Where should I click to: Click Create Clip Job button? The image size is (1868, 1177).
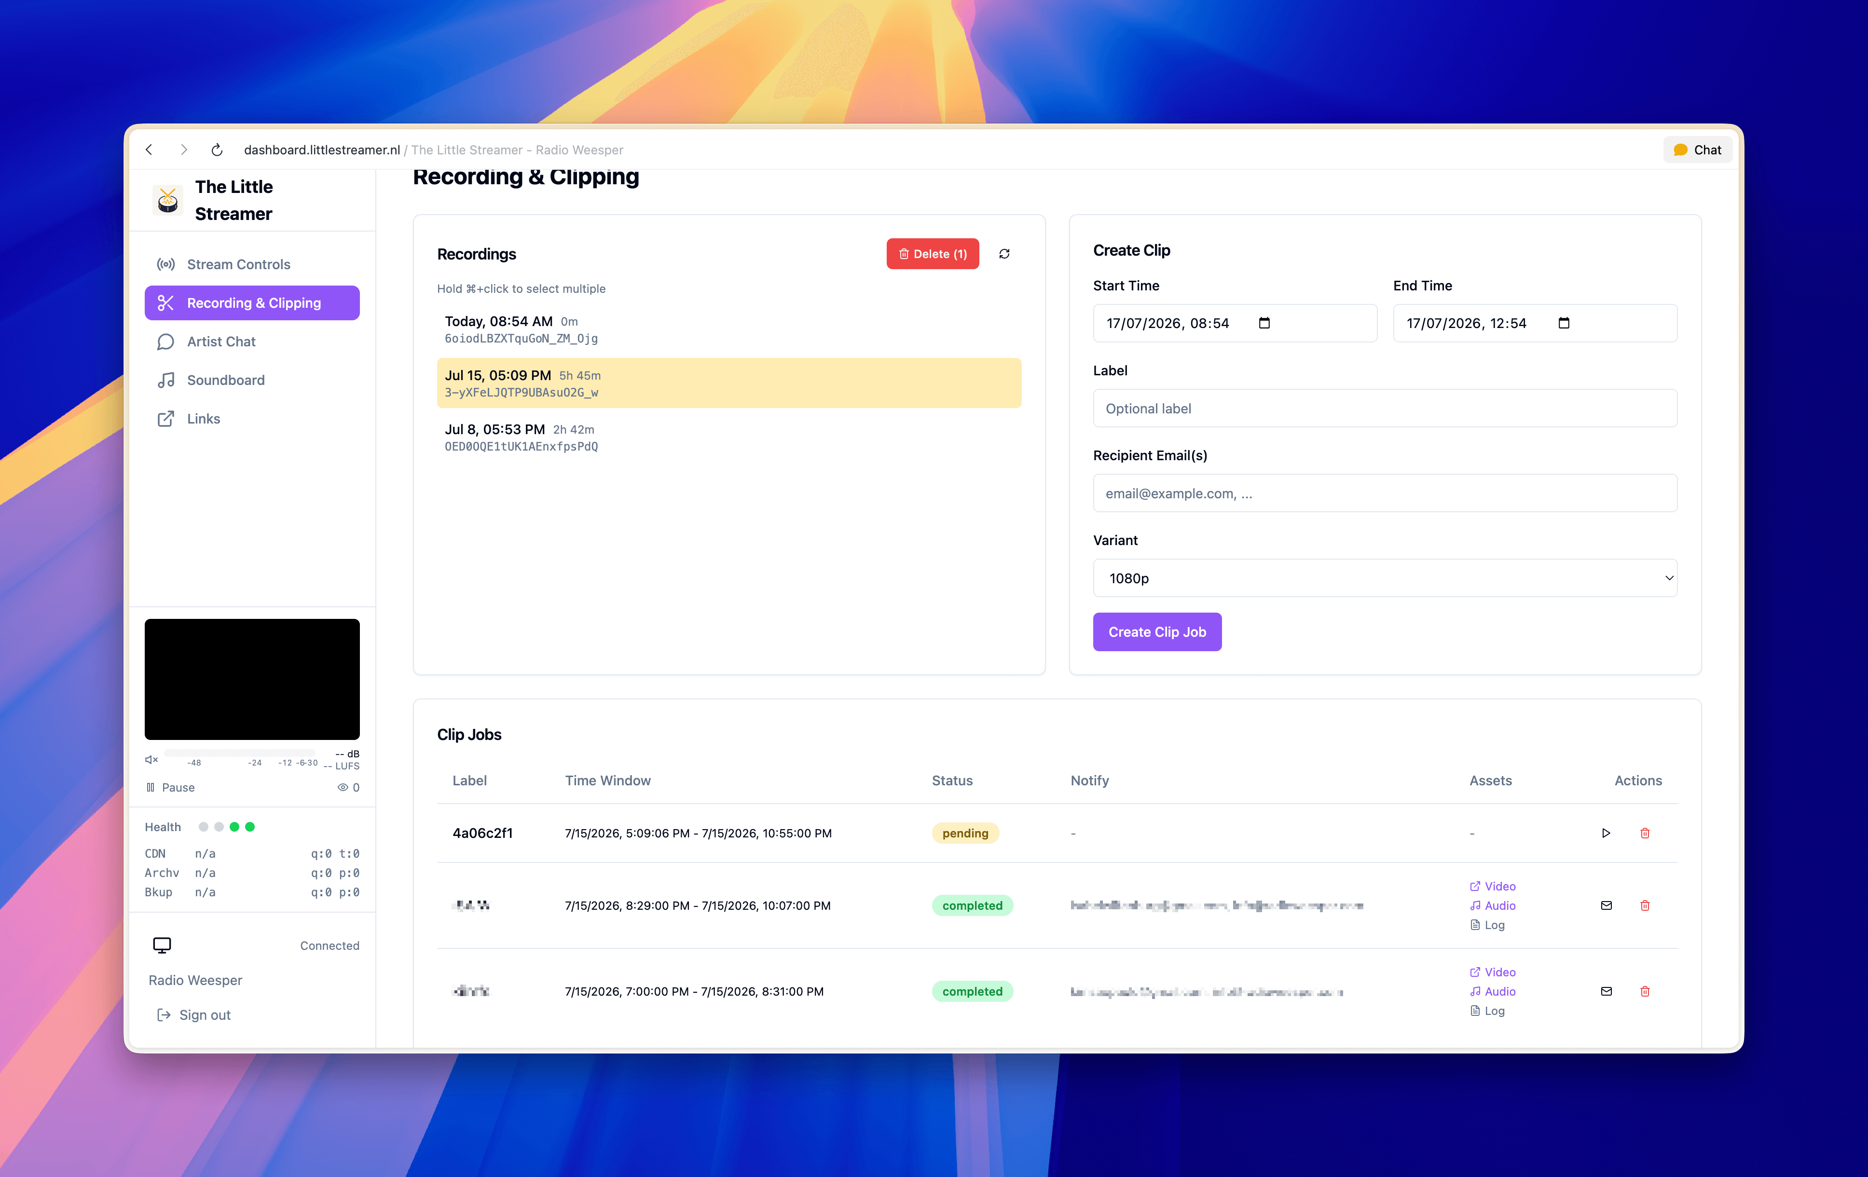(1157, 631)
